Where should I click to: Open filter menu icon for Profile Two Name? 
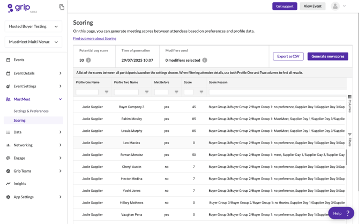147,92
